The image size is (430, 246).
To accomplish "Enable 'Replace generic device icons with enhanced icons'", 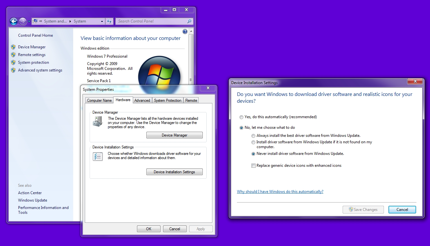I will tap(296, 166).
